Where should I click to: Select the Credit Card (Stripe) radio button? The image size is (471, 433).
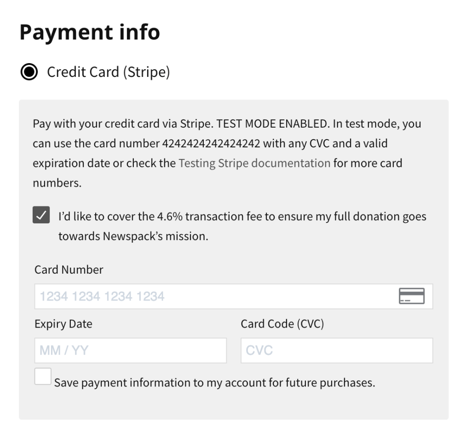[29, 72]
